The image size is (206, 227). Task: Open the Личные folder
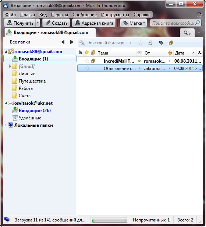(27, 74)
